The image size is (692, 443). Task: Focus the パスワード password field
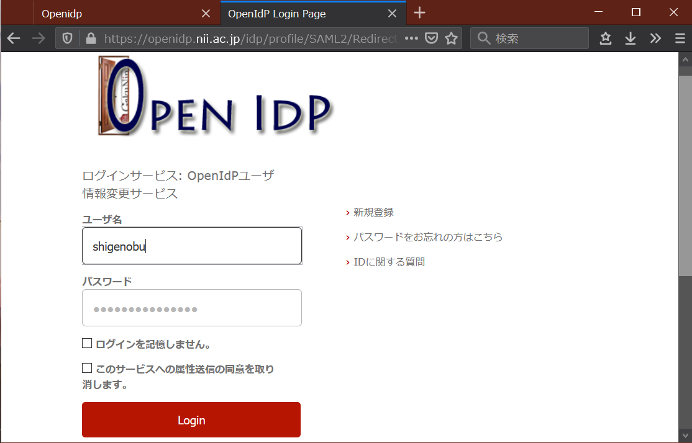click(x=192, y=308)
